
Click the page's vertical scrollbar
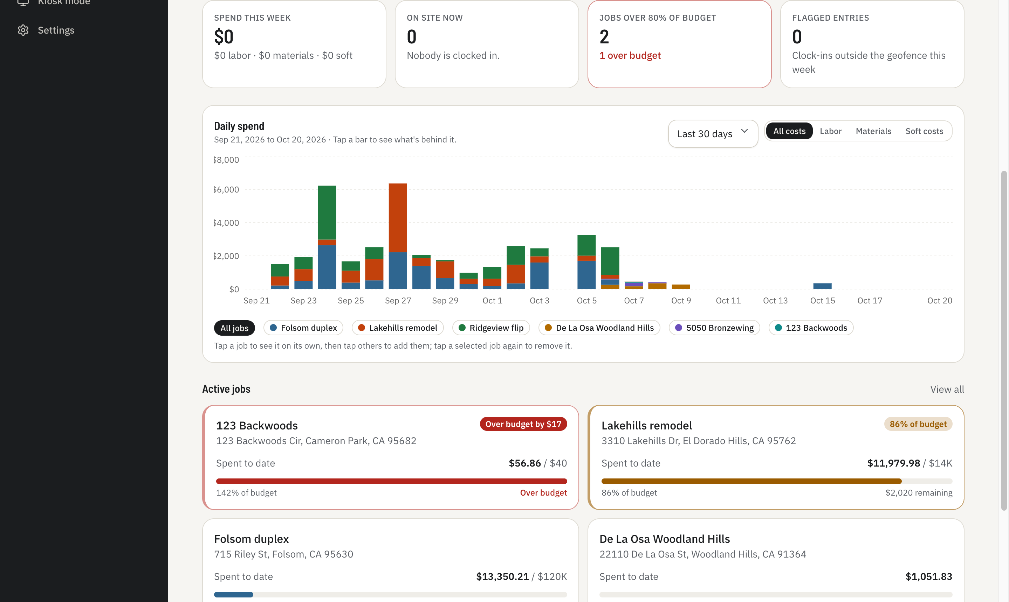click(x=1004, y=341)
